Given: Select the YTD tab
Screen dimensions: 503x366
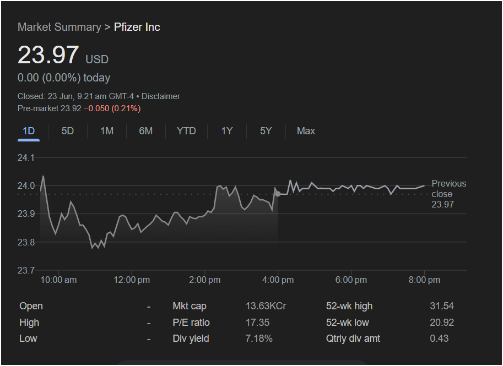Looking at the screenshot, I should 186,131.
